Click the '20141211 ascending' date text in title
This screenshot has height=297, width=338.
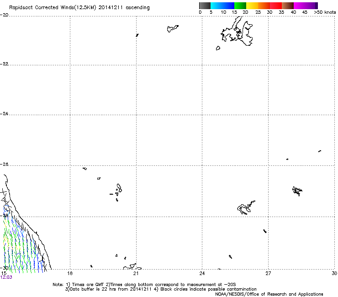[x=124, y=8]
